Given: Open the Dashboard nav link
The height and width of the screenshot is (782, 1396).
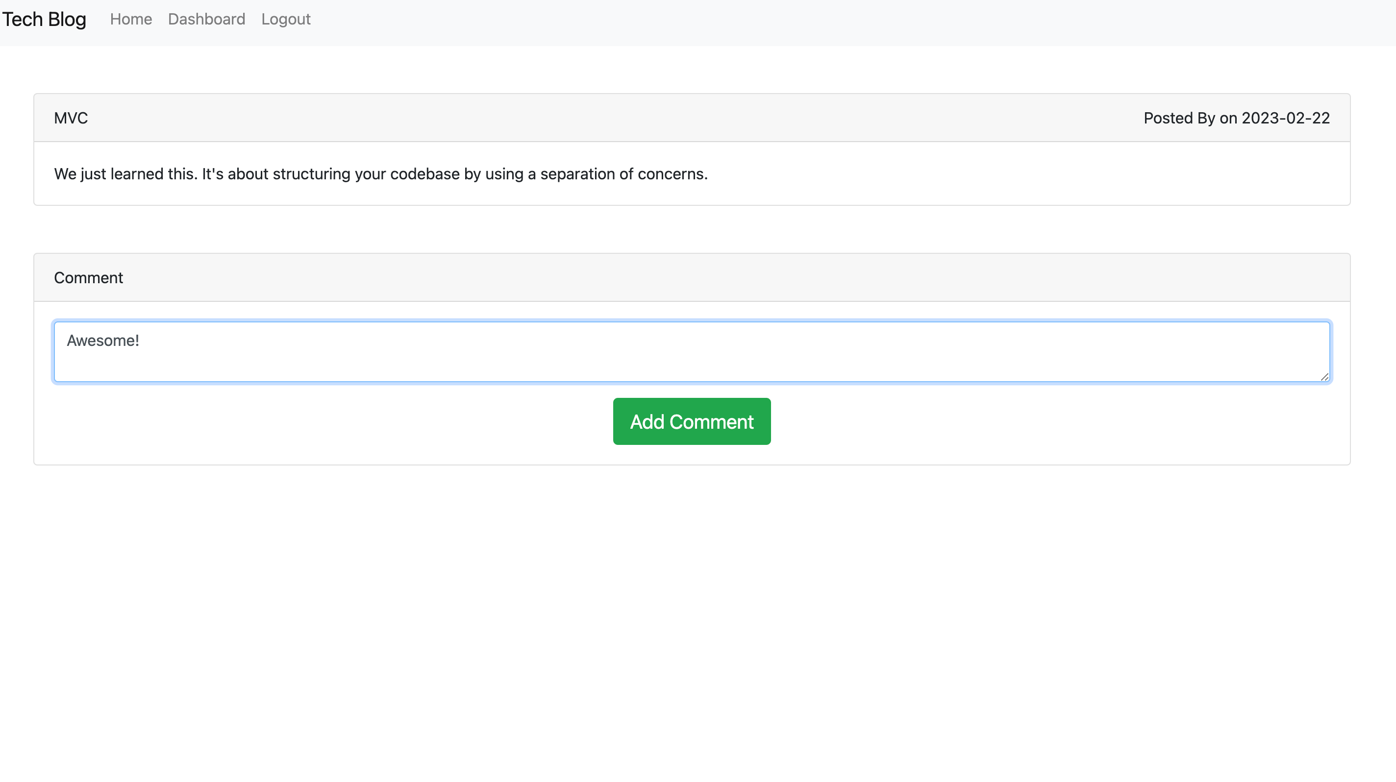Looking at the screenshot, I should pos(206,20).
